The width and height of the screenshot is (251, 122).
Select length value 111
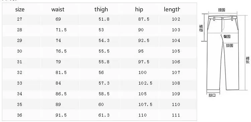(x=176, y=115)
